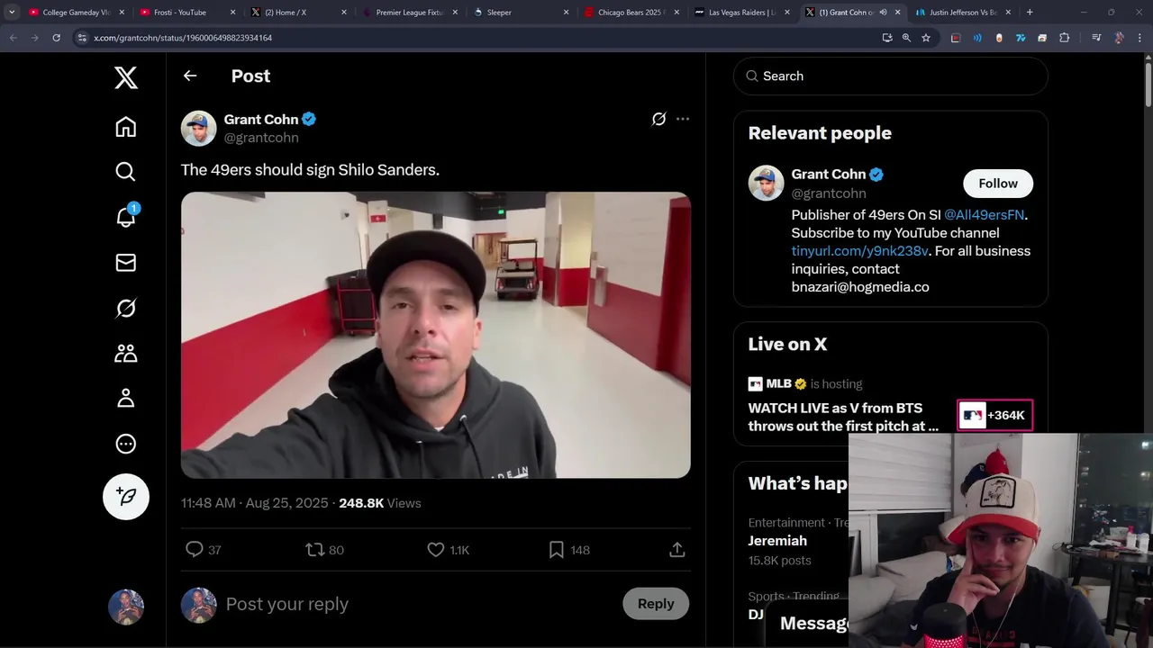
Task: Open tinyurl.com/y9nk238v link
Action: point(859,251)
